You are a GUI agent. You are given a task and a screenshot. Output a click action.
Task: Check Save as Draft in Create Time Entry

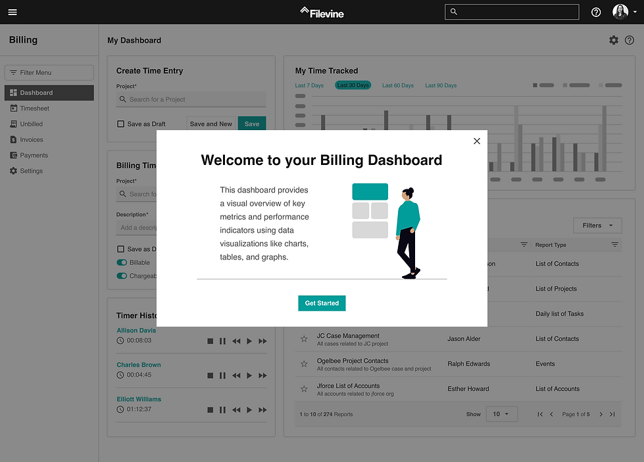point(121,124)
